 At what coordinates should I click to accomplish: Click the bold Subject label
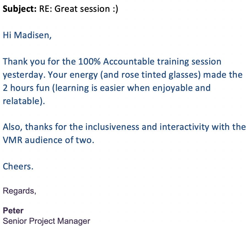pyautogui.click(x=20, y=9)
